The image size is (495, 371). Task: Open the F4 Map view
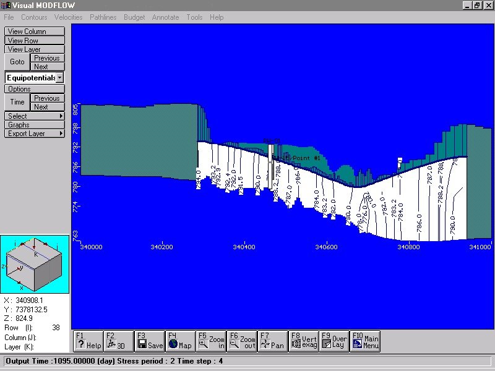180,341
